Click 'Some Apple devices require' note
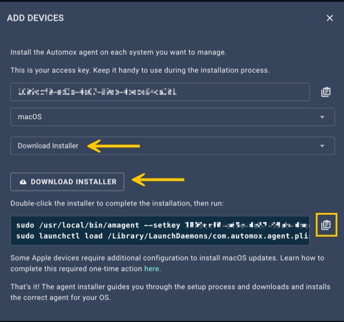Screen dimensions: 344x322 (x=167, y=263)
